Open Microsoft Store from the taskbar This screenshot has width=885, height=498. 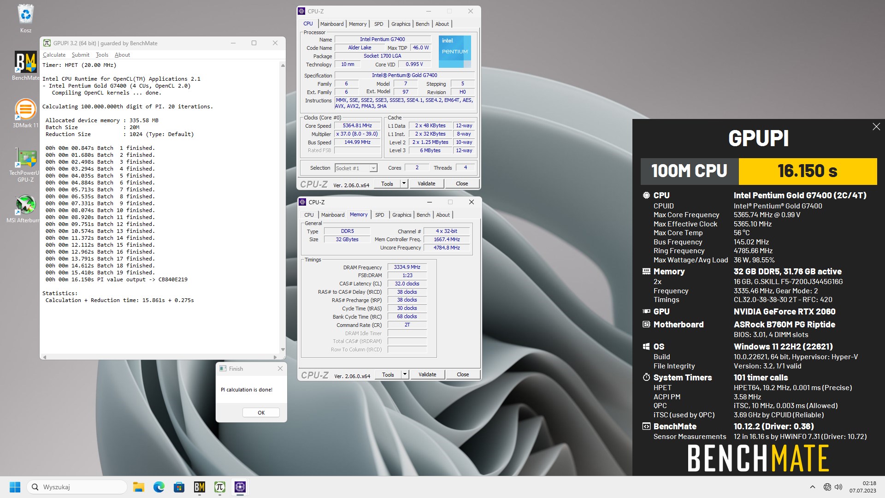[179, 487]
